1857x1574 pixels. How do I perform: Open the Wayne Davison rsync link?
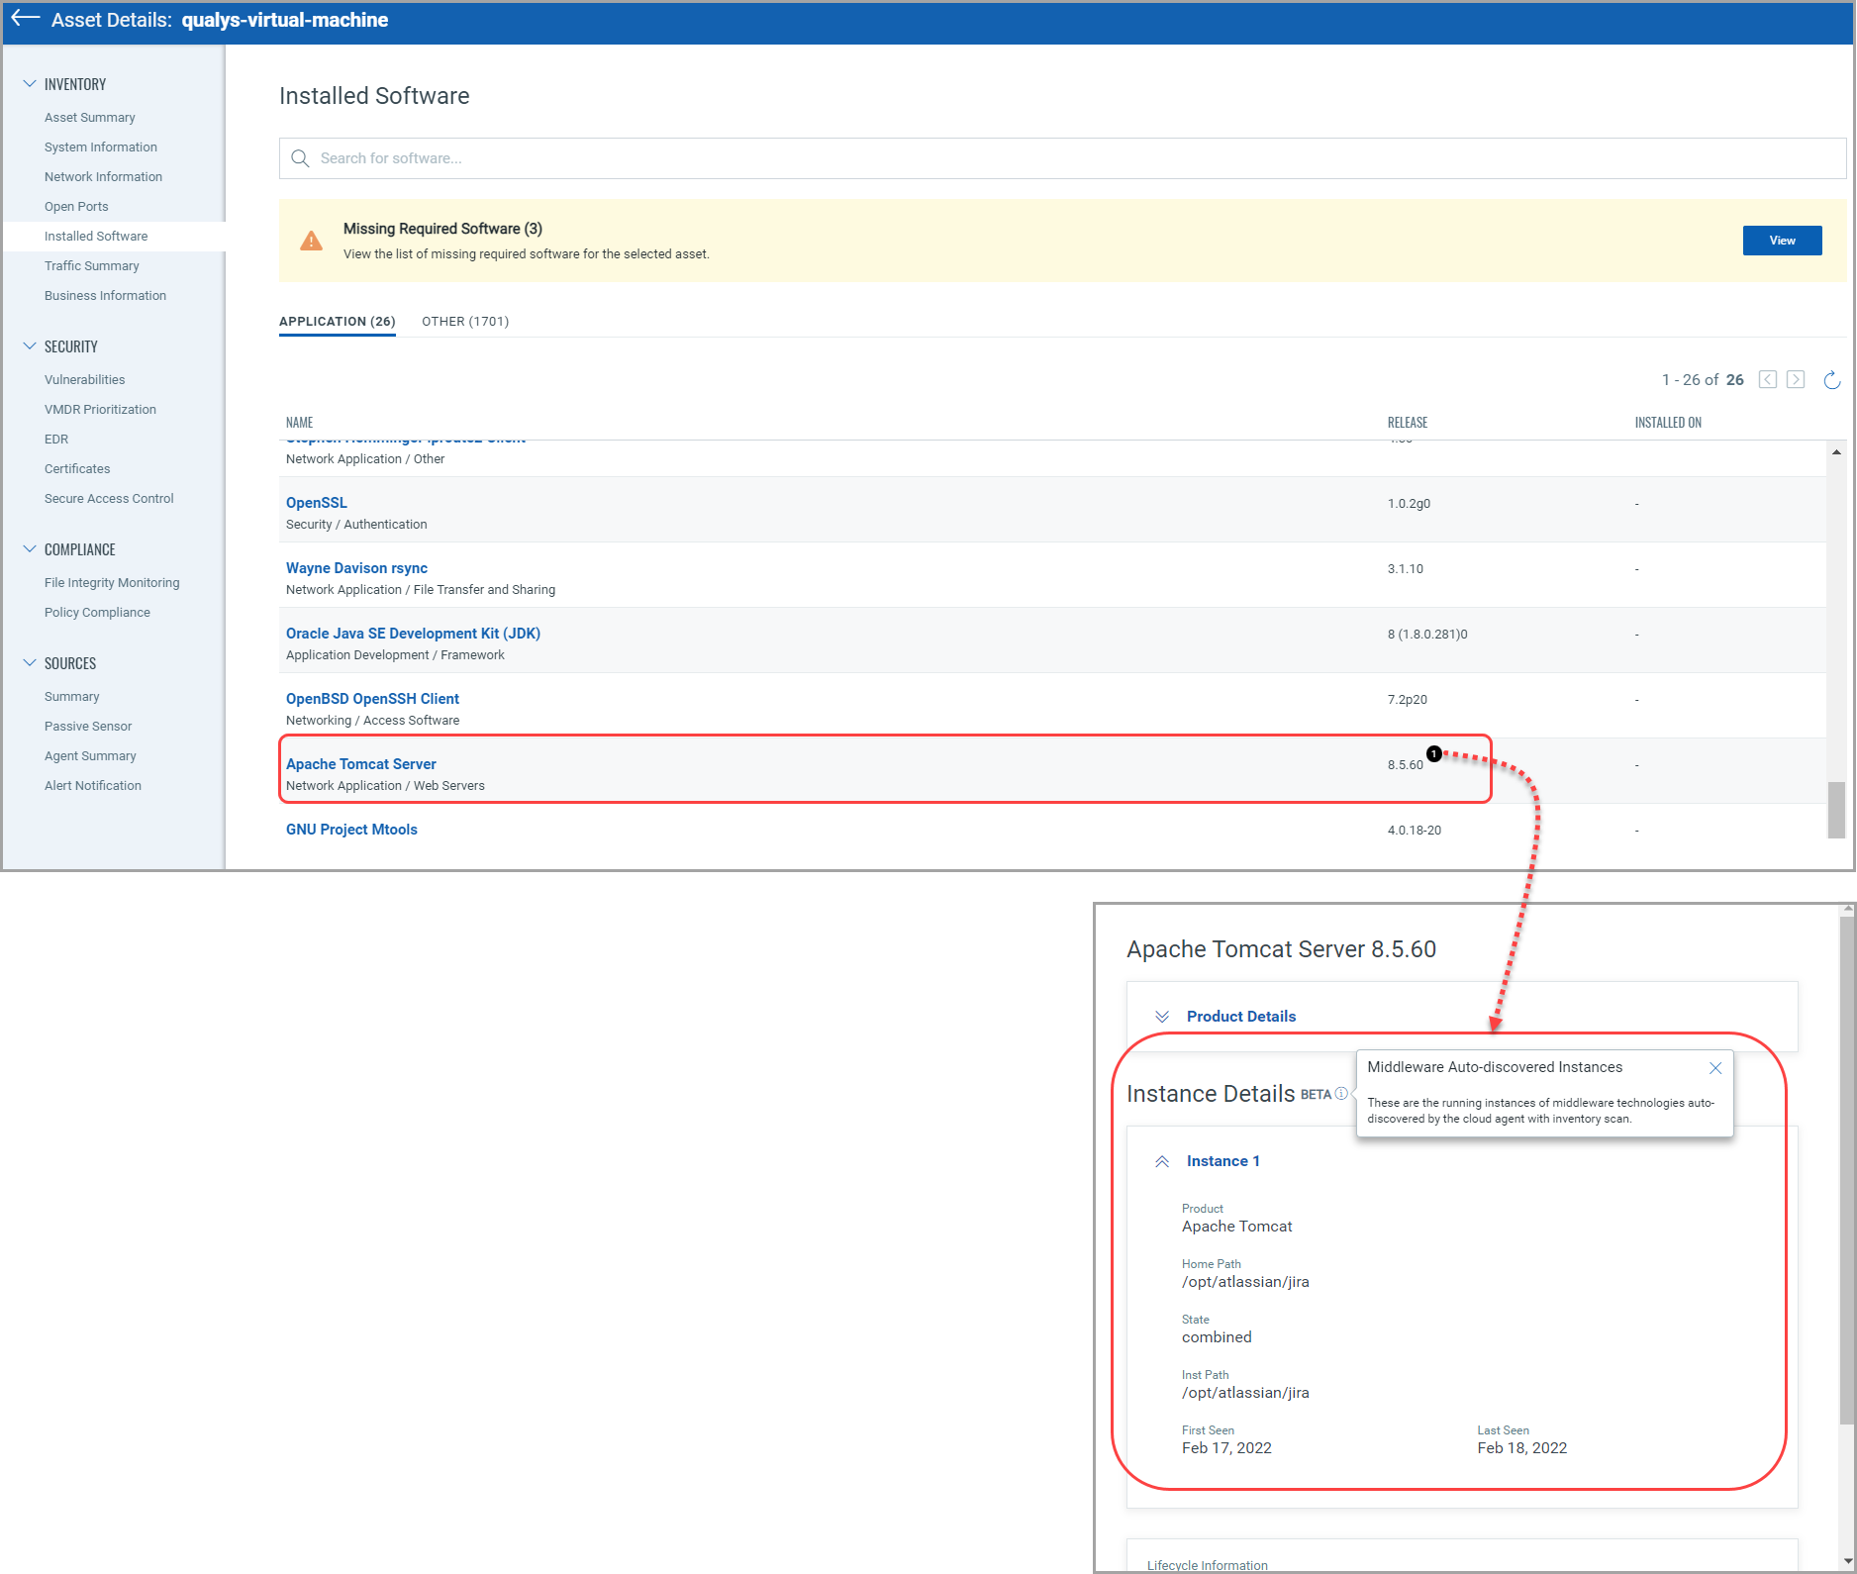pyautogui.click(x=357, y=568)
